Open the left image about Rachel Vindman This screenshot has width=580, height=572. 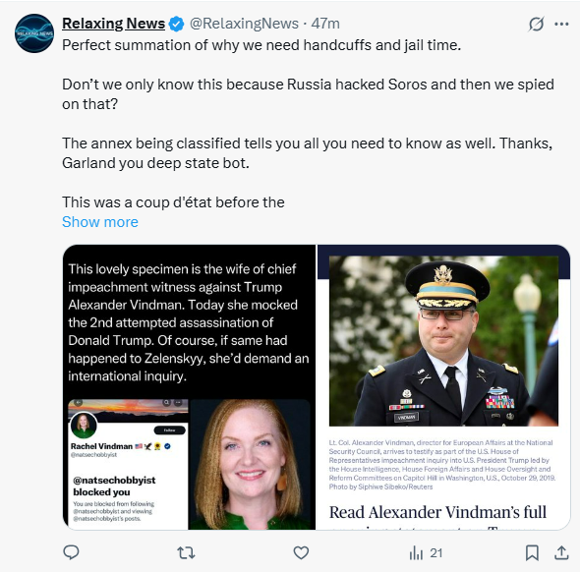pos(189,387)
